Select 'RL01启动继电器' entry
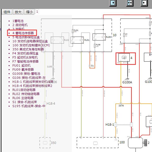Image resolution: width=152 pixels, height=152 pixels. click(x=24, y=90)
